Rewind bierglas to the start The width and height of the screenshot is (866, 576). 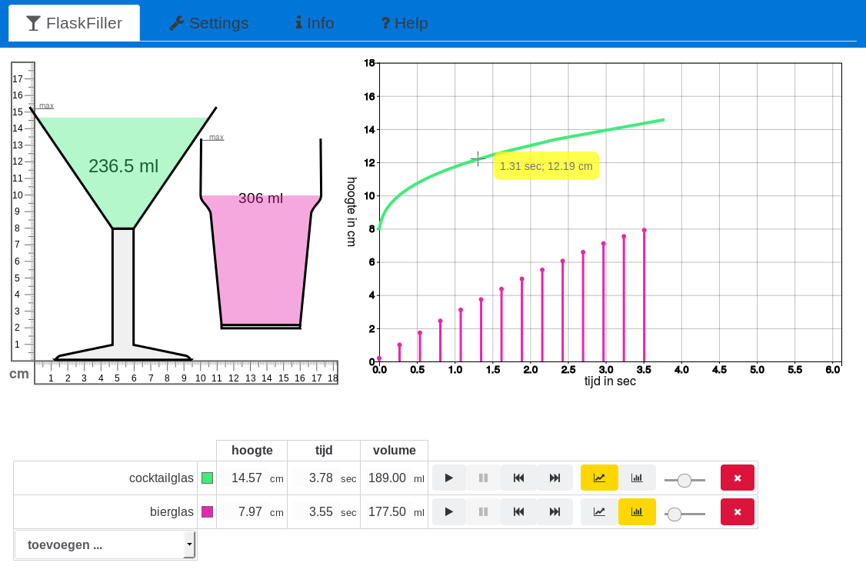click(x=518, y=511)
